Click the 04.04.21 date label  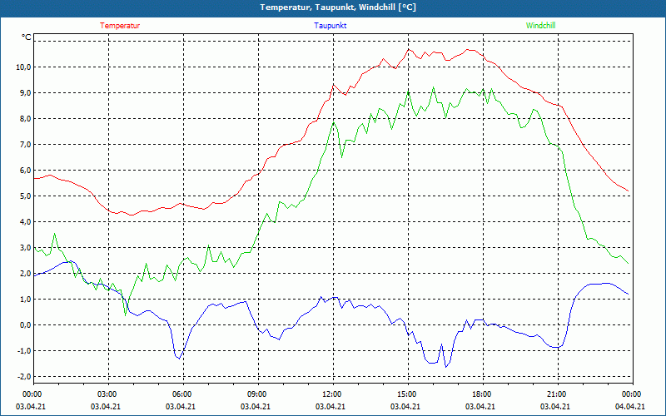click(630, 407)
